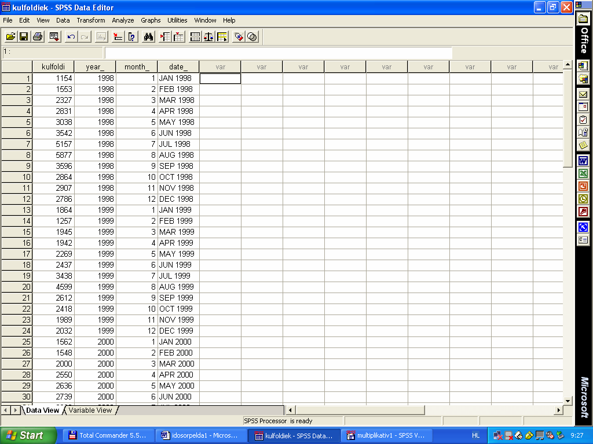The image size is (593, 444).
Task: Launch Excel from the Office shortcut bar
Action: pyautogui.click(x=583, y=173)
